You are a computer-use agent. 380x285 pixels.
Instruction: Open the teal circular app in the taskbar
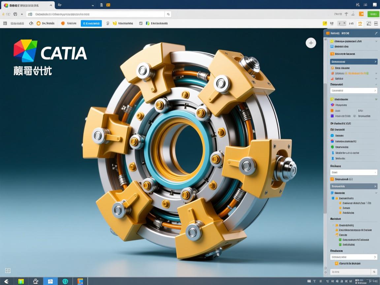pos(65,281)
